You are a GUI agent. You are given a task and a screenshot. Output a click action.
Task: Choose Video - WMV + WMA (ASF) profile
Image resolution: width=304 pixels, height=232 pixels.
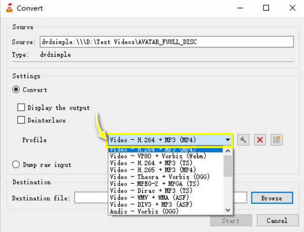165,197
